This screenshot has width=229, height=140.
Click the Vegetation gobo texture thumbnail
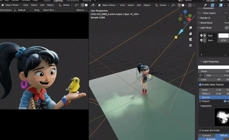[x=222, y=117]
